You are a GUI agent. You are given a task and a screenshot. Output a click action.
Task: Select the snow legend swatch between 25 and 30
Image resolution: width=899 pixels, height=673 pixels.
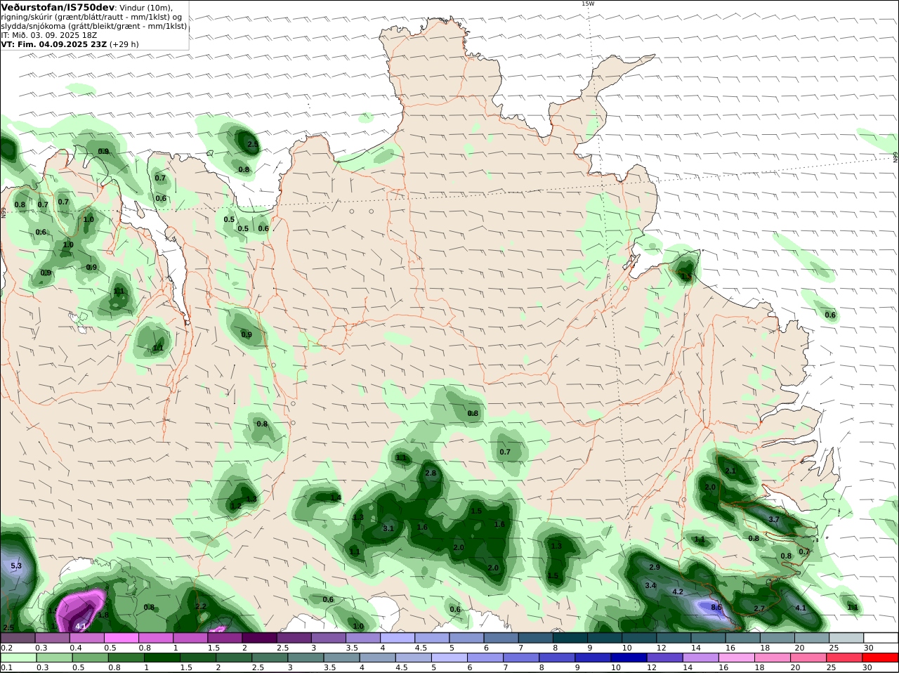pyautogui.click(x=846, y=637)
